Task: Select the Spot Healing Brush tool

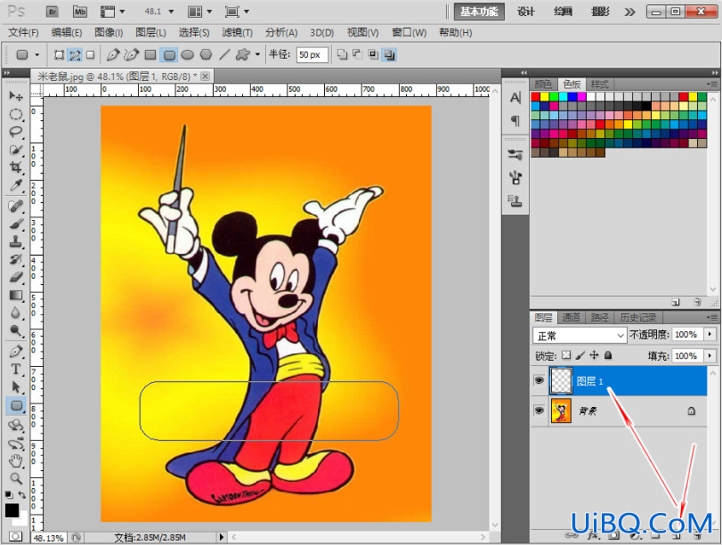Action: click(16, 206)
